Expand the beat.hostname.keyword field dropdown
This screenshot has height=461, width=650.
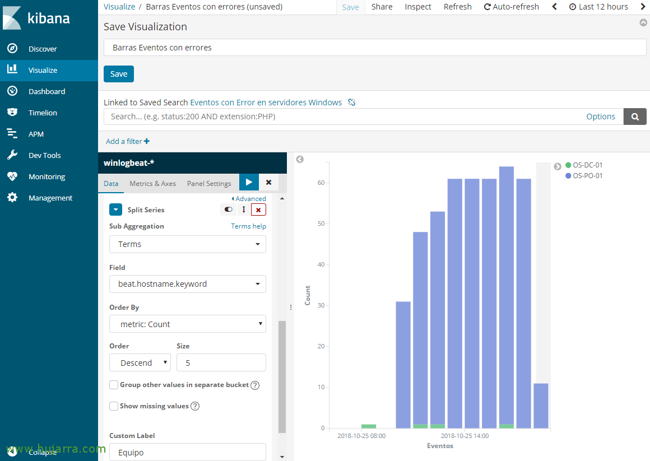coord(187,284)
